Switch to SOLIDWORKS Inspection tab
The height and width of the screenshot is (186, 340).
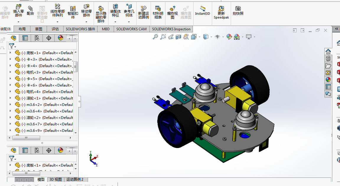click(x=171, y=29)
